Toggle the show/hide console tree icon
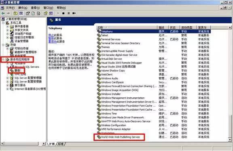 [x=21, y=13]
